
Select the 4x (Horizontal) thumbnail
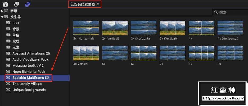coord(230,28)
